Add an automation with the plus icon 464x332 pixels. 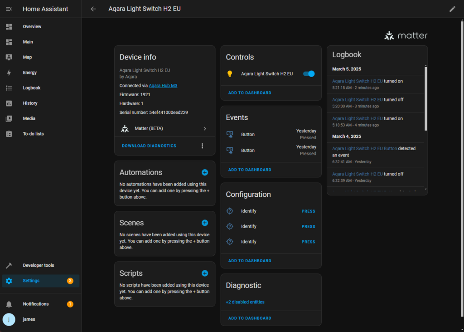[205, 172]
